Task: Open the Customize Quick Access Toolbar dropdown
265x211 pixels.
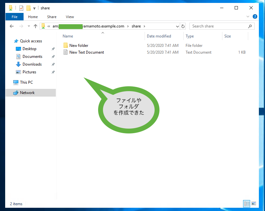Action: pos(34,8)
